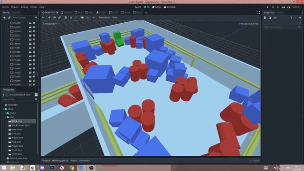Open the Output bottom panel
Image resolution: width=304 pixels, height=171 pixels.
click(x=46, y=161)
